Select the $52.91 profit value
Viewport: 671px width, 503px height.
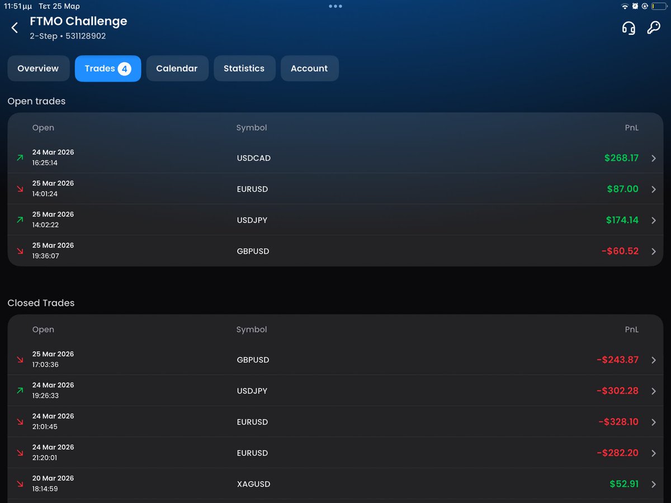point(624,484)
